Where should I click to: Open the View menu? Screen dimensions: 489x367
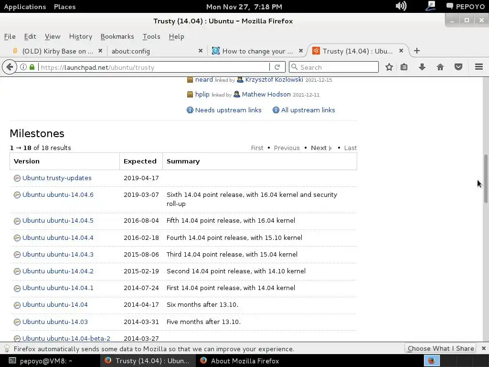[53, 36]
